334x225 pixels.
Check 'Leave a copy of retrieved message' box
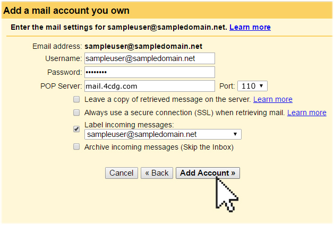pos(76,99)
